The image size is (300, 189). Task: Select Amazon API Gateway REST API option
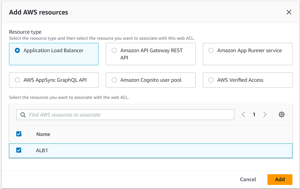click(x=151, y=54)
